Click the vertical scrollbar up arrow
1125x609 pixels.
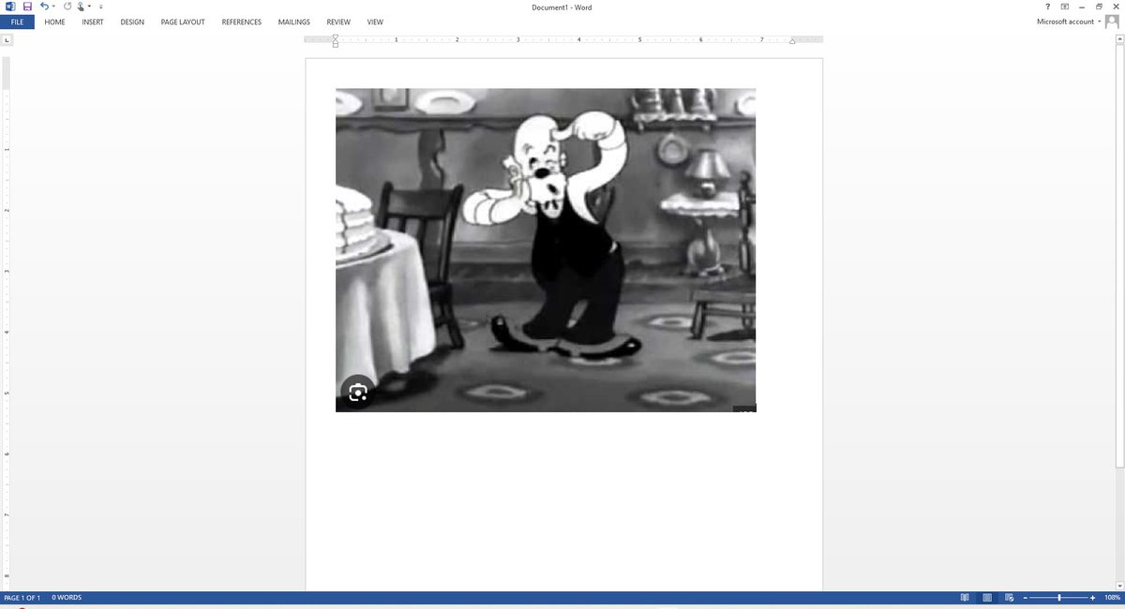tap(1119, 39)
